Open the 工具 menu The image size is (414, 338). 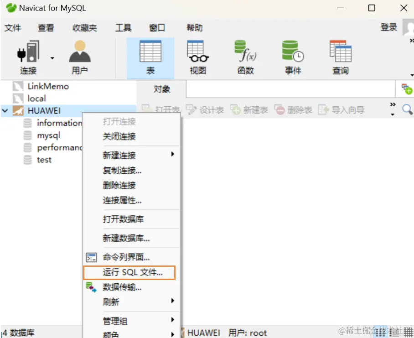click(x=123, y=27)
